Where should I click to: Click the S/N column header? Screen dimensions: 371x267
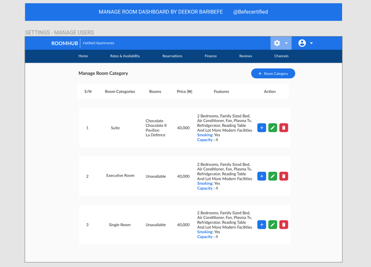coord(88,92)
